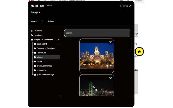
Task: Click the large Images heading
Action: [x=35, y=12]
